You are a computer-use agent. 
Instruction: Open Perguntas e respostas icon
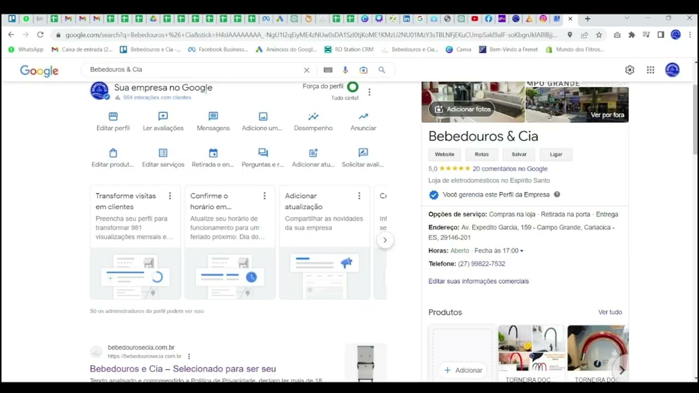[x=263, y=153]
